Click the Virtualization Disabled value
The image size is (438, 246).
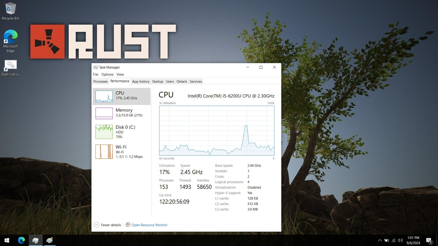pyautogui.click(x=254, y=188)
